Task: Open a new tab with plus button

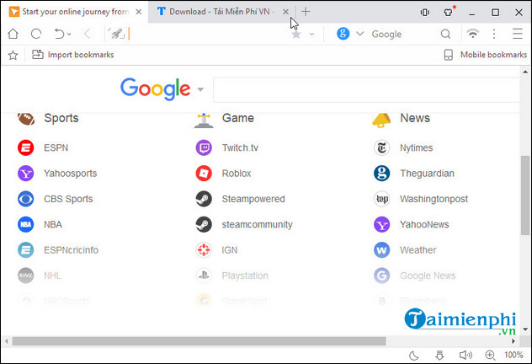Action: (306, 12)
